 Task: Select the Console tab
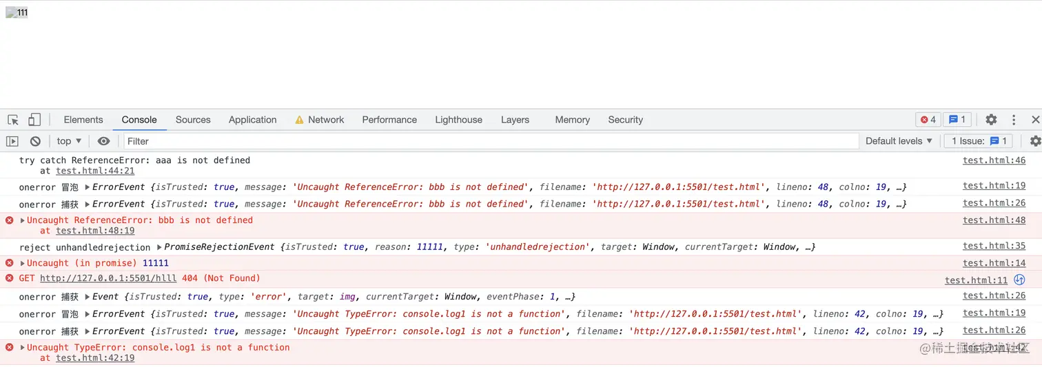(139, 120)
